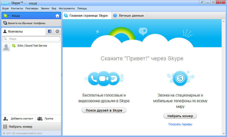Open the recent history clock icon
The width and height of the screenshot is (227, 137).
pos(57,31)
